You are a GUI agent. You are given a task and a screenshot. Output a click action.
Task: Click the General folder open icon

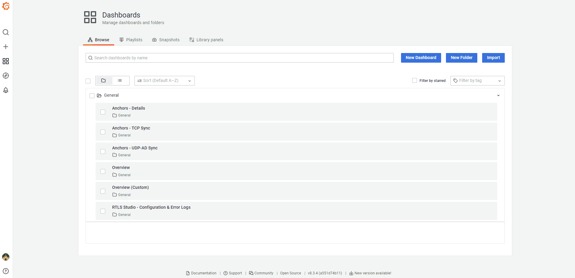[x=99, y=95]
